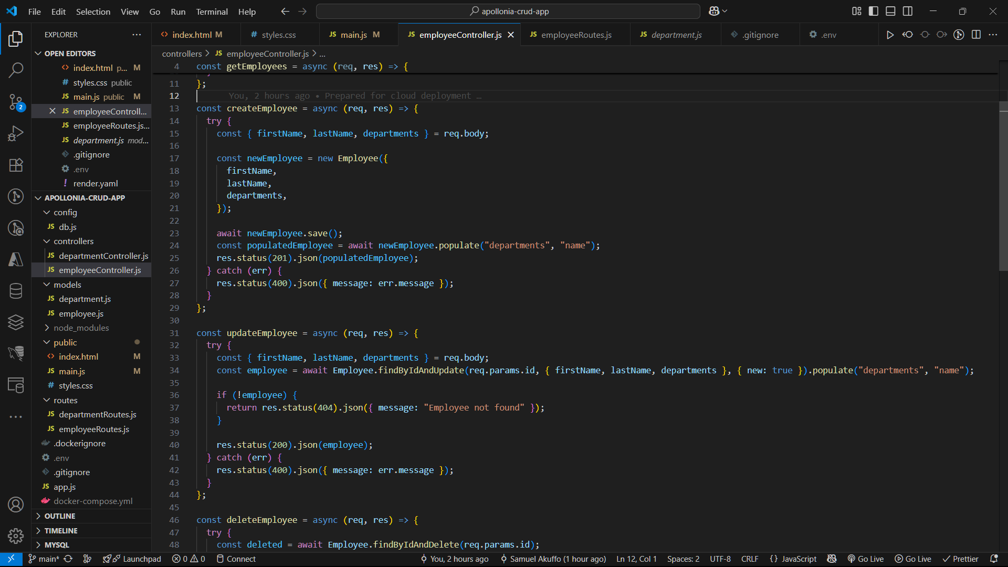Image resolution: width=1008 pixels, height=567 pixels.
Task: Toggle the Secondary Side Bar
Action: pos(908,11)
